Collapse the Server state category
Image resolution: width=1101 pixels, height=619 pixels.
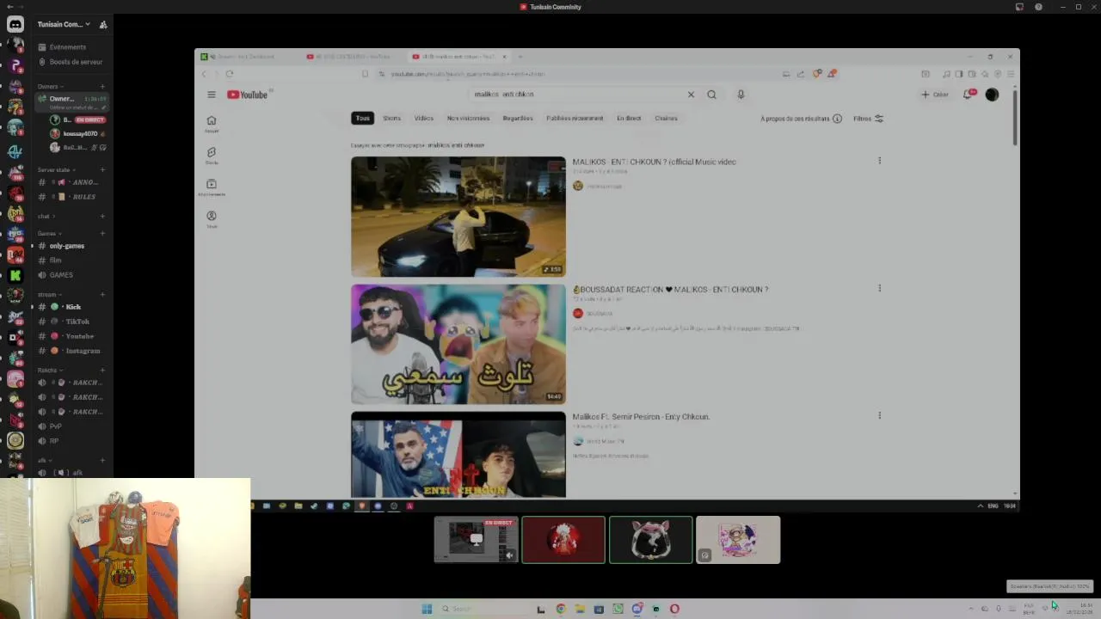click(56, 169)
